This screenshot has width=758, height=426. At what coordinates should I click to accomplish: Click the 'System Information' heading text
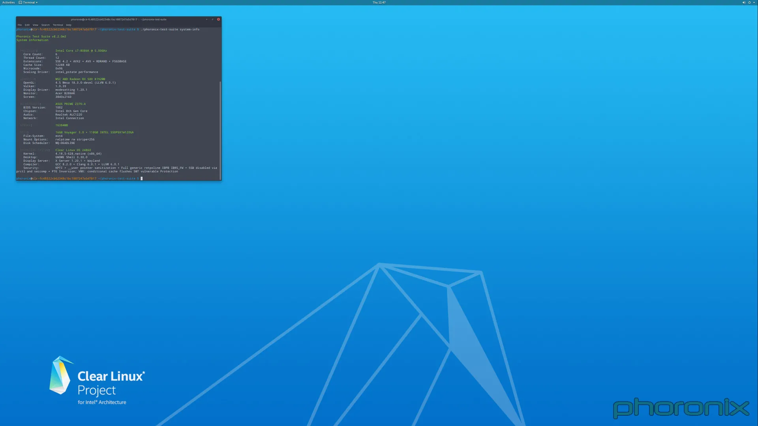pyautogui.click(x=32, y=40)
